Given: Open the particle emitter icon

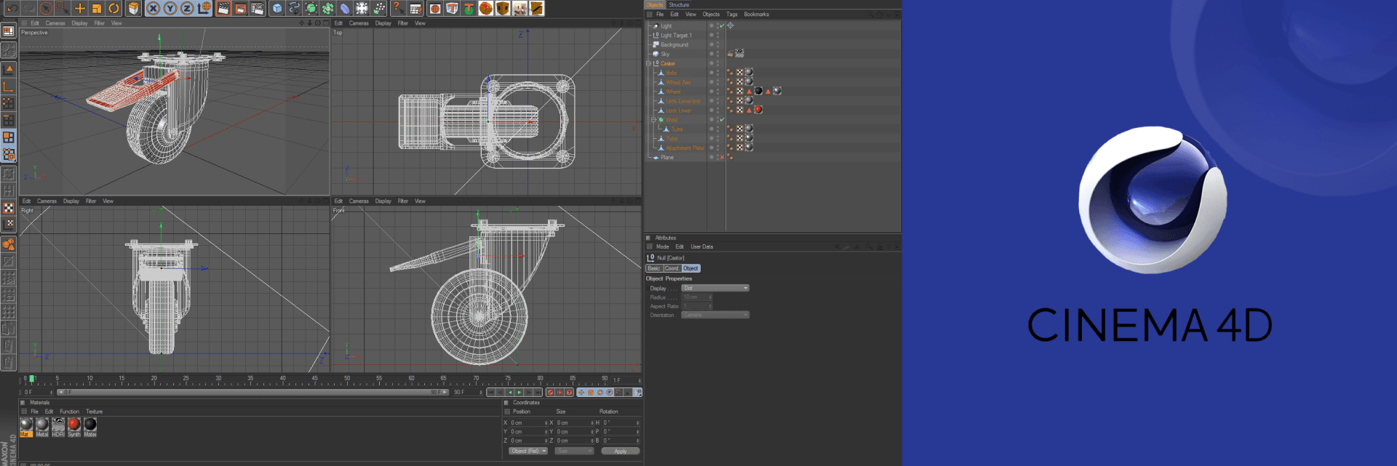Looking at the screenshot, I should [379, 8].
